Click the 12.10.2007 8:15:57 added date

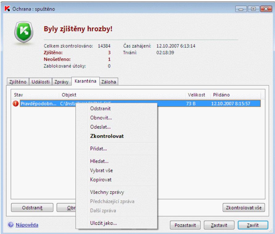[x=231, y=104]
